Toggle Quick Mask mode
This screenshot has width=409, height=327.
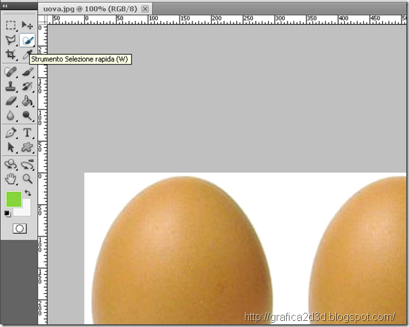[20, 228]
